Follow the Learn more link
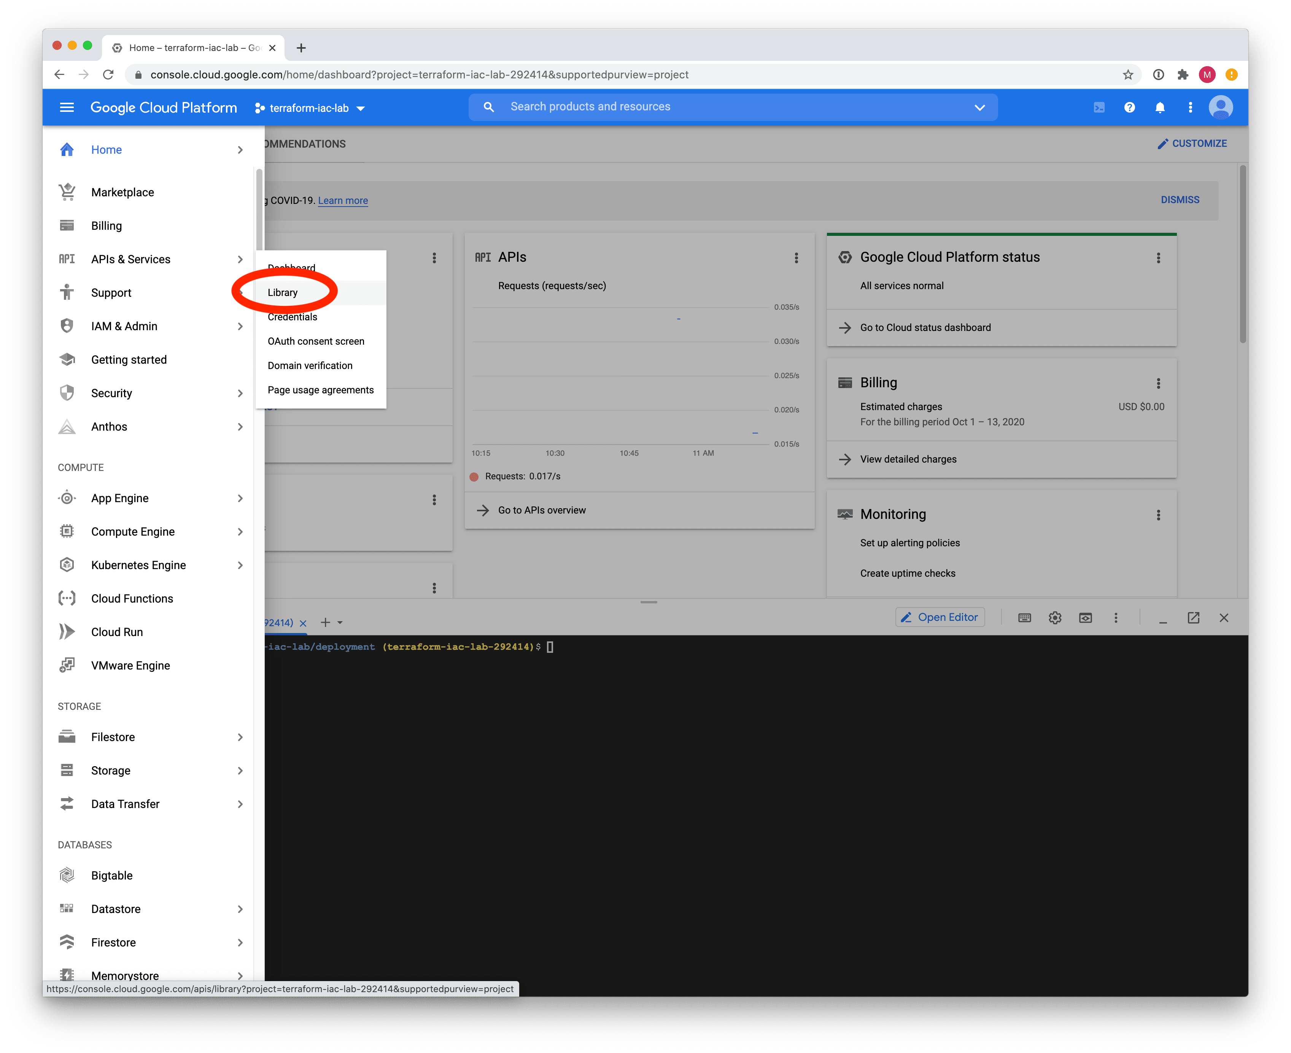This screenshot has height=1053, width=1291. pos(343,200)
